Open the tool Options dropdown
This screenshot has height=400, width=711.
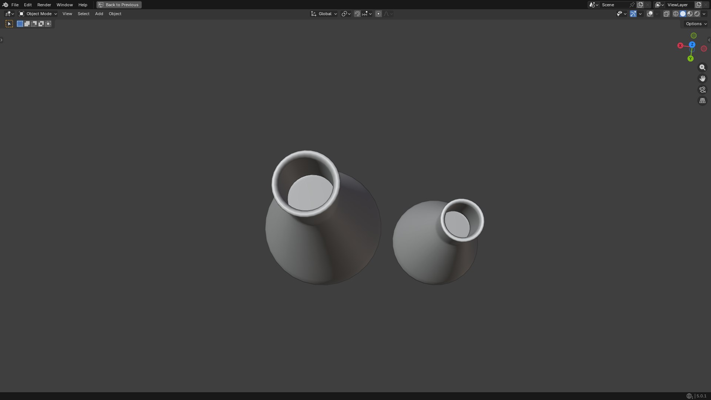[x=696, y=24]
